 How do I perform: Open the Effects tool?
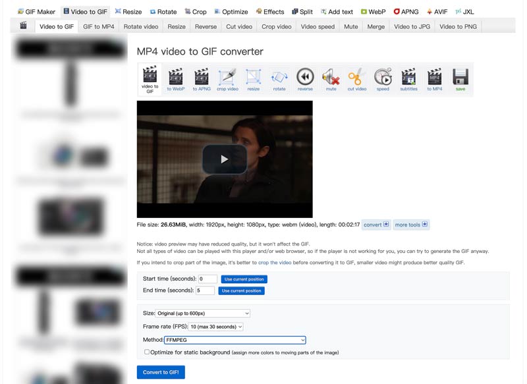[270, 12]
